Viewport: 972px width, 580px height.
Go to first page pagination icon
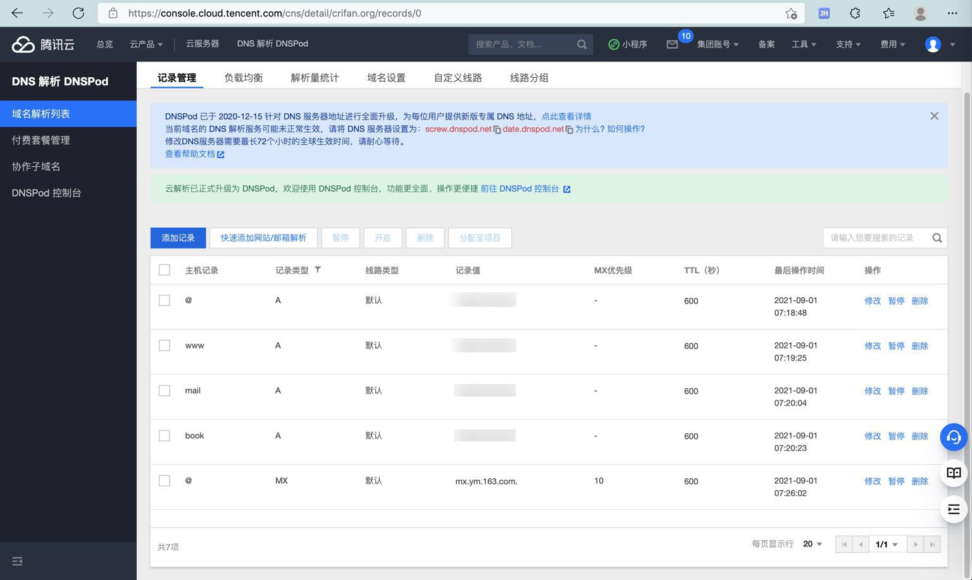844,545
